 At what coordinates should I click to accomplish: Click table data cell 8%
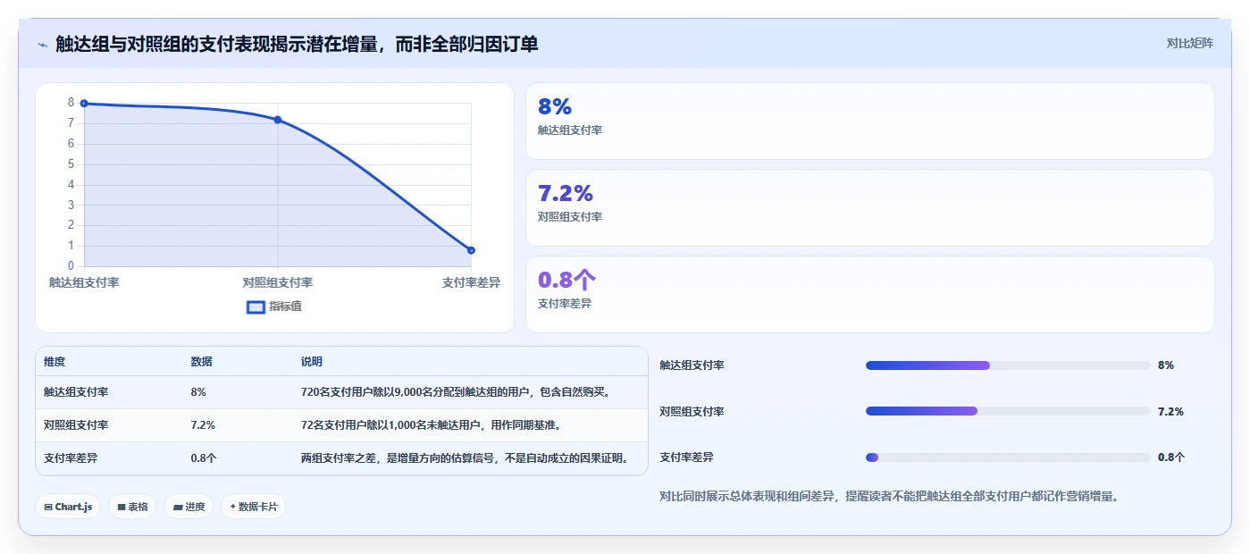pyautogui.click(x=198, y=392)
